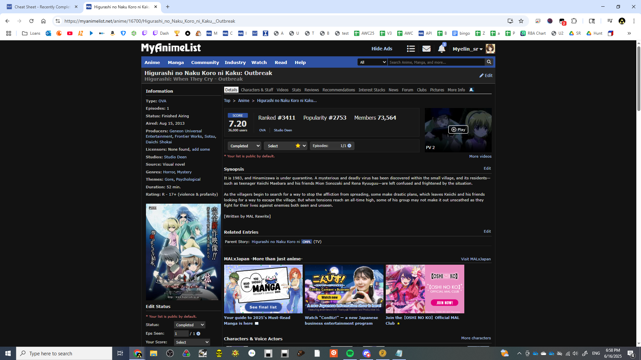Edit the Synopsis section
Screen dimensions: 641x360
pos(487,168)
